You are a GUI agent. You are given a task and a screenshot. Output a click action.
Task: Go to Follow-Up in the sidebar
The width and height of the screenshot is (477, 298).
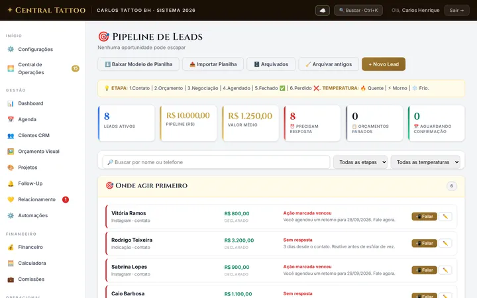(x=30, y=183)
